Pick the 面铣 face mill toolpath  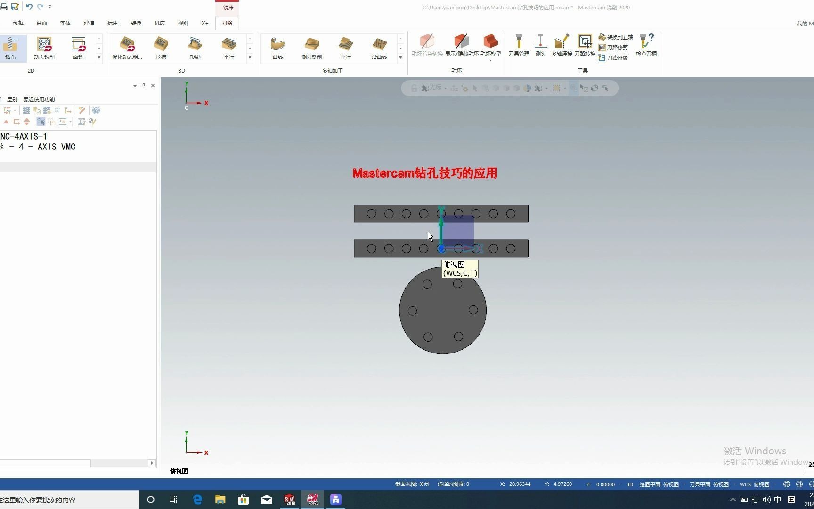coord(78,48)
